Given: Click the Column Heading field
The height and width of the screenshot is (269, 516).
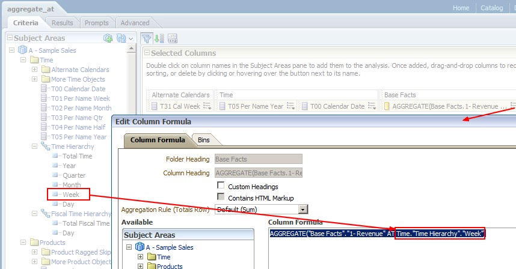Looking at the screenshot, I should tap(259, 173).
